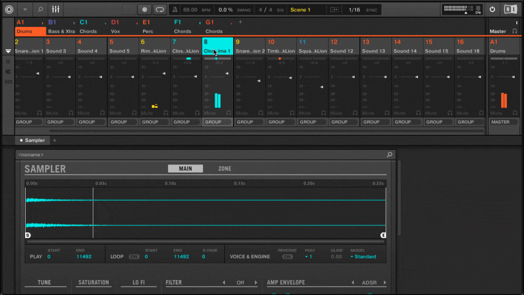Screen dimensions: 524x295
Task: Switch to the ZONE tab in Sampler
Action: tap(224, 169)
